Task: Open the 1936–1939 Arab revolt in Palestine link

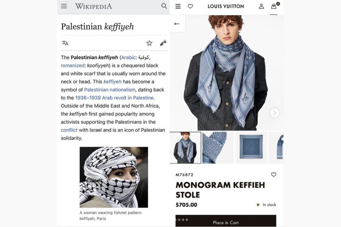Action: click(114, 98)
